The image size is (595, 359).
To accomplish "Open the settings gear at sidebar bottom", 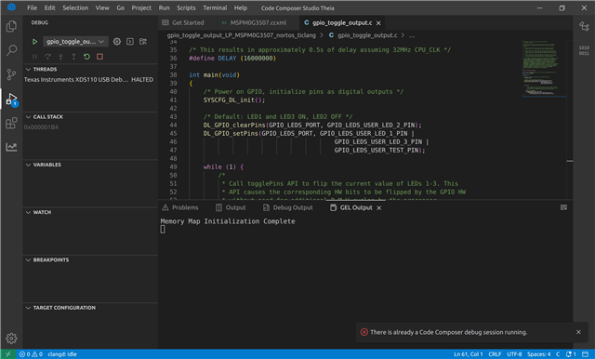I will click(x=11, y=339).
